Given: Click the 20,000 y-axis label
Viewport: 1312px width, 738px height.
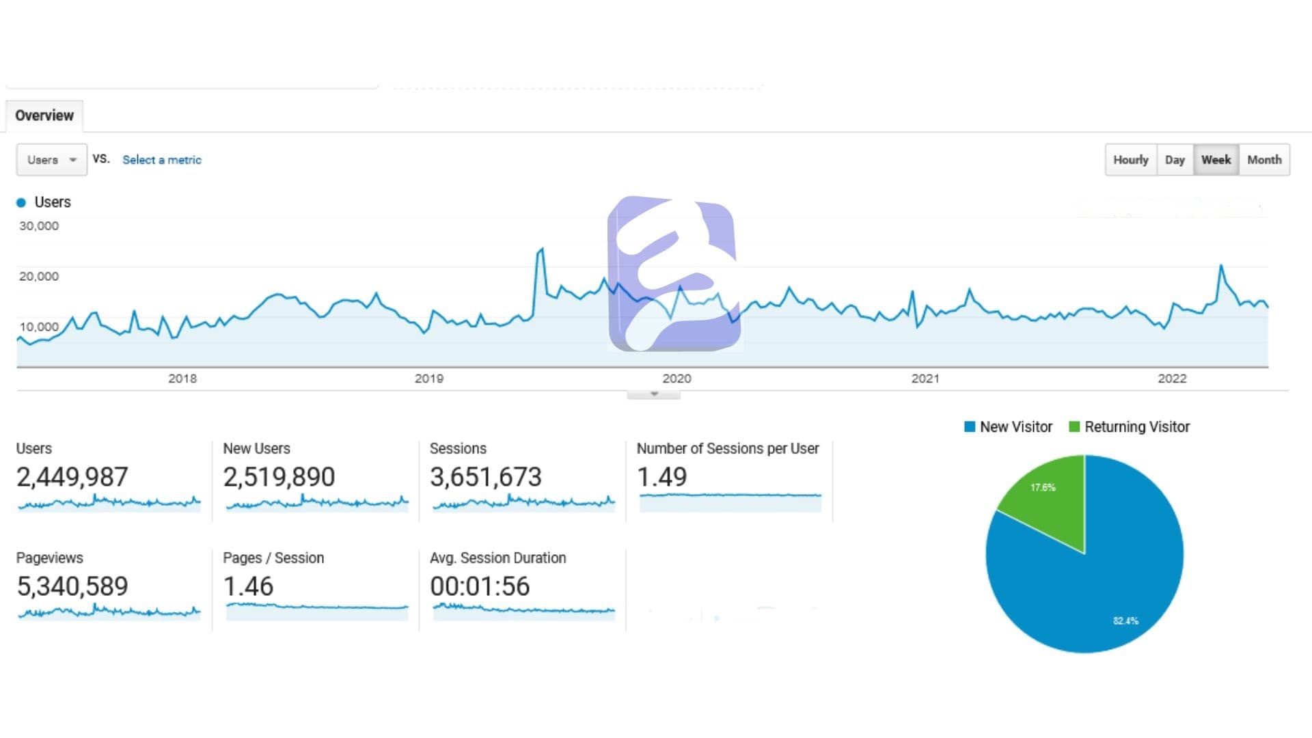Looking at the screenshot, I should coord(39,277).
